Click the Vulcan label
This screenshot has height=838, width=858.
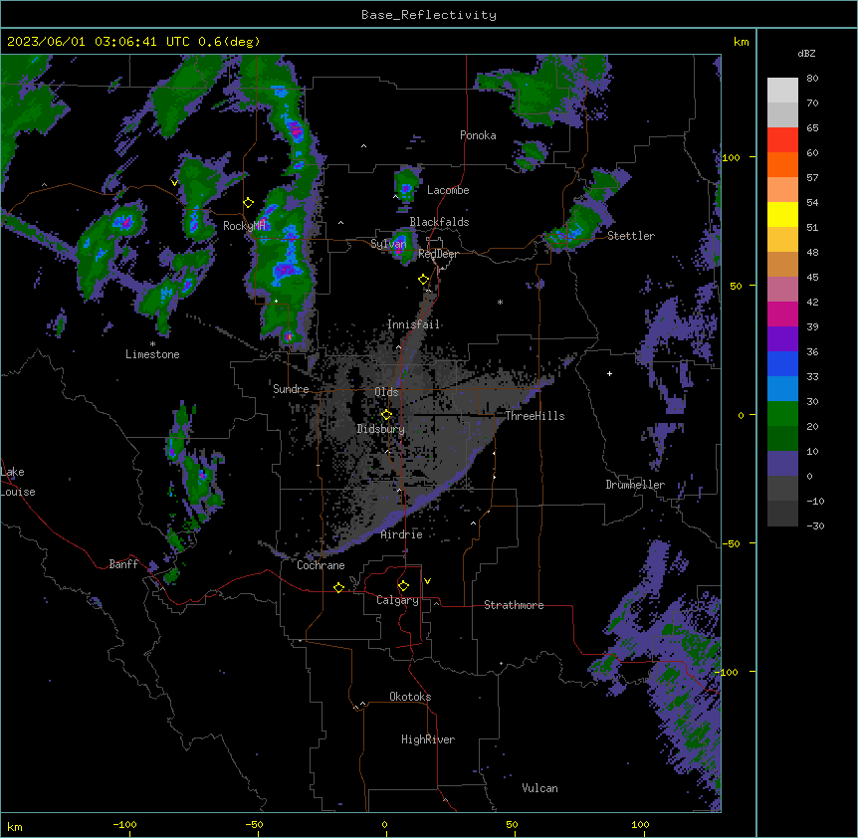tap(540, 788)
